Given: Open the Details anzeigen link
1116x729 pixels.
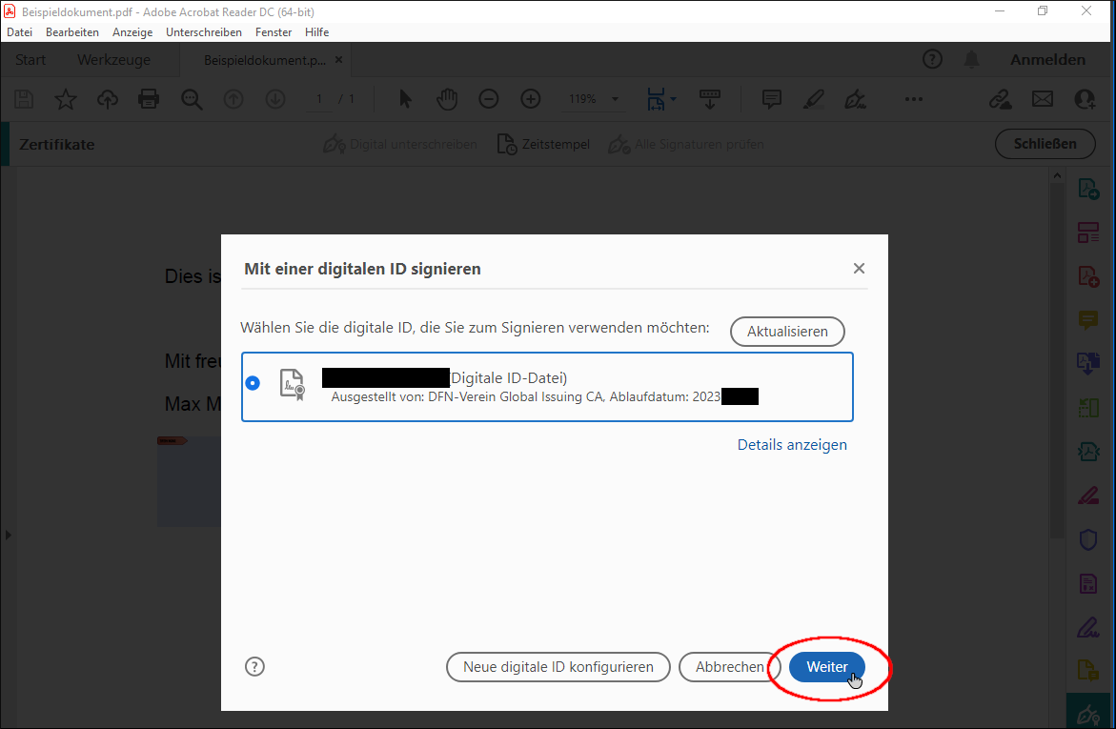Looking at the screenshot, I should pos(792,445).
